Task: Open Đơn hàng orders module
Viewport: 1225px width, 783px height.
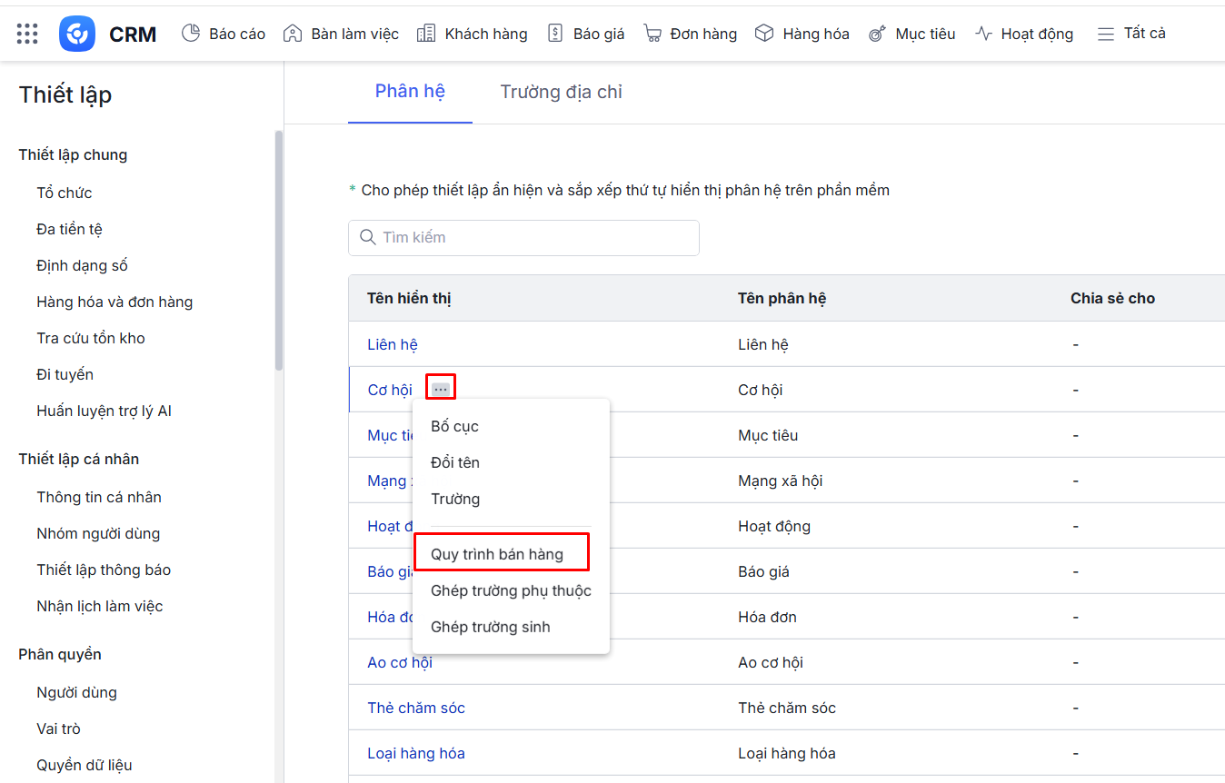Action: tap(690, 34)
